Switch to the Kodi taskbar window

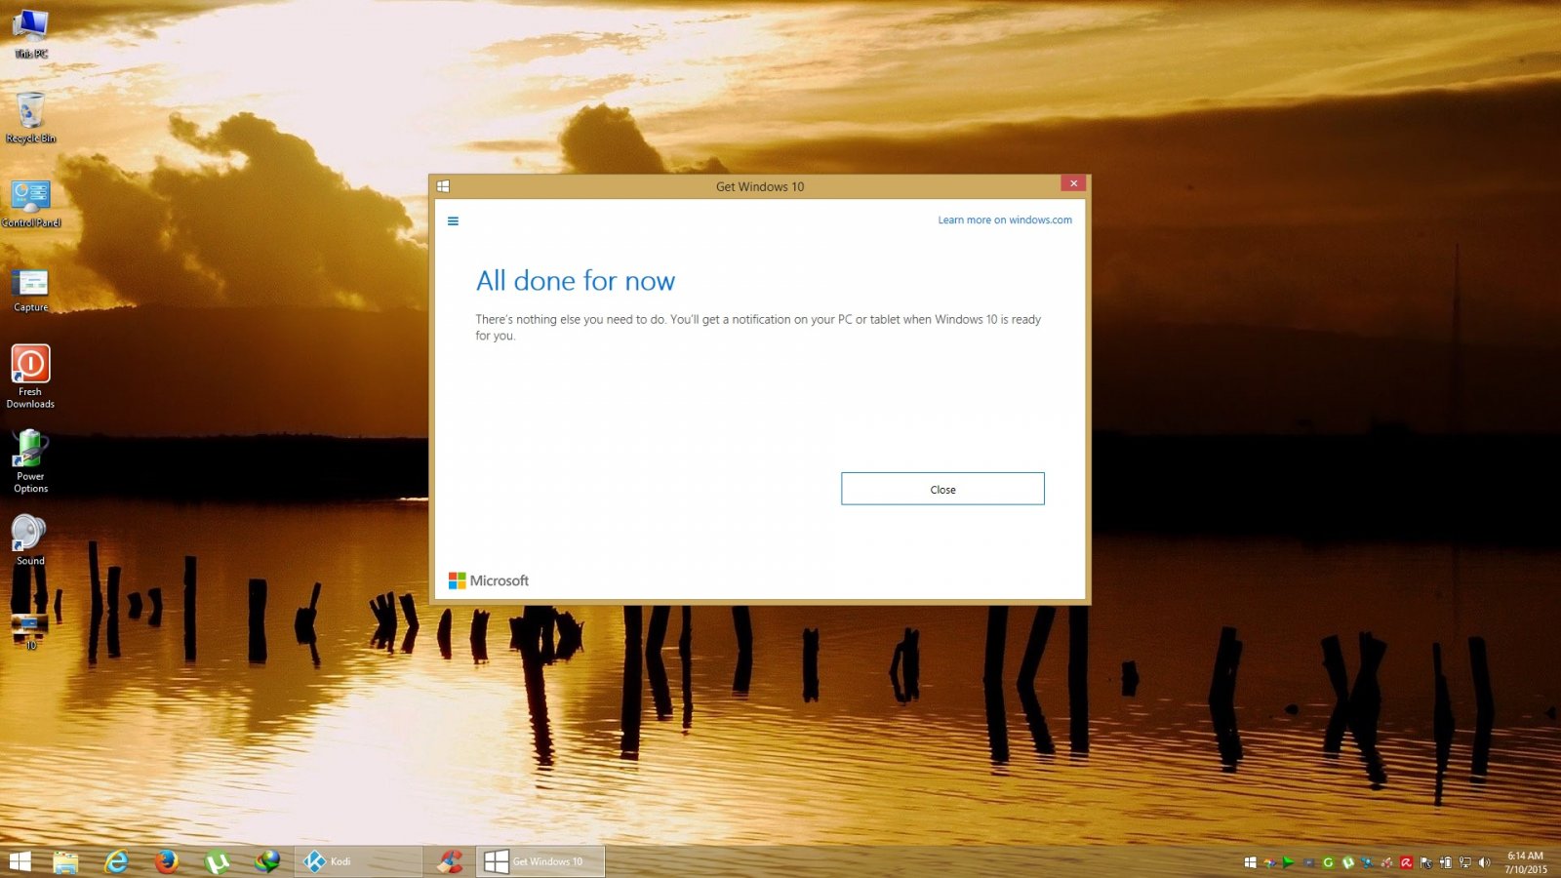pyautogui.click(x=357, y=861)
